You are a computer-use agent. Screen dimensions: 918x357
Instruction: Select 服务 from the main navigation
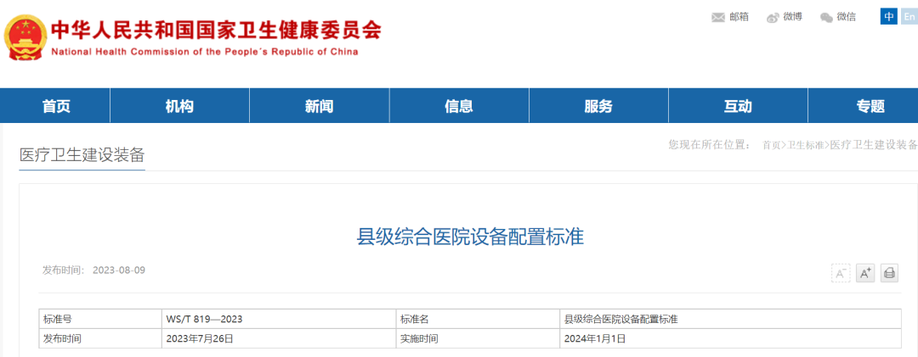(598, 106)
